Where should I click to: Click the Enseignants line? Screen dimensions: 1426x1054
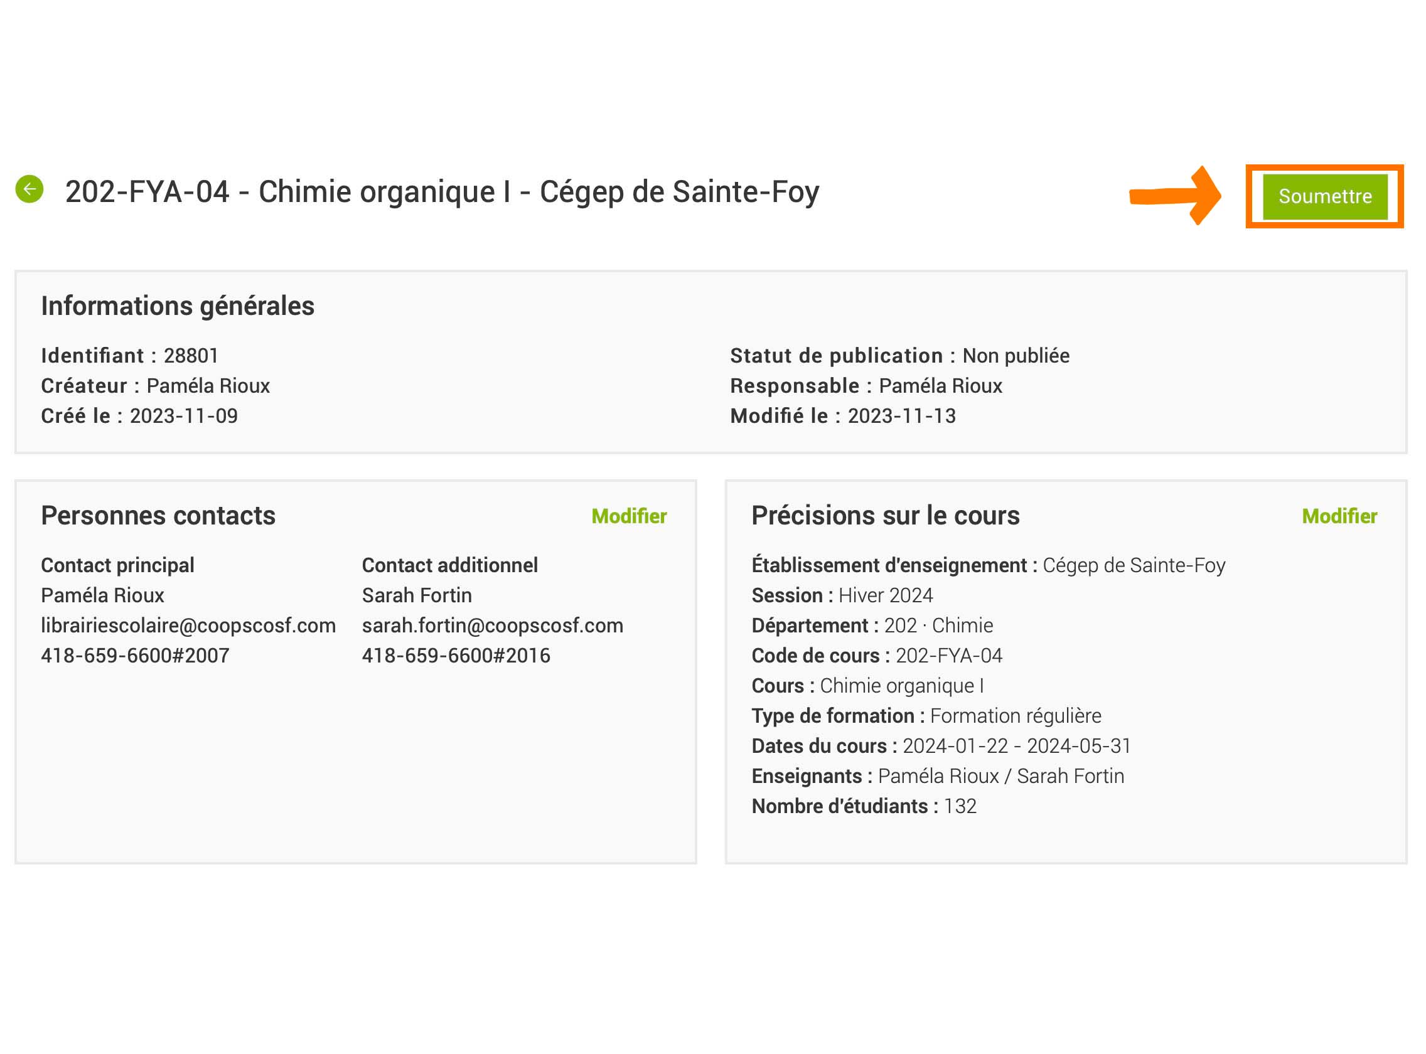click(x=938, y=776)
